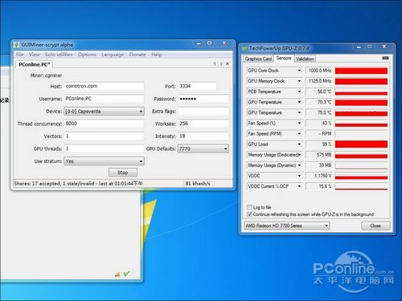This screenshot has width=402, height=301.
Task: Select the PConline.PC miner tab
Action: pyautogui.click(x=34, y=64)
